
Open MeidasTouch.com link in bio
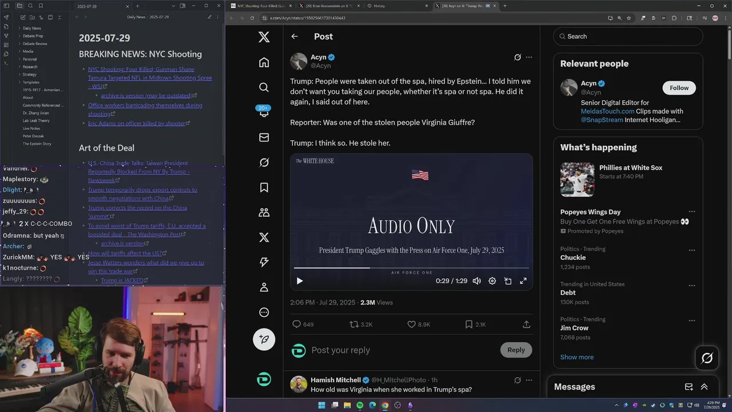pos(607,111)
